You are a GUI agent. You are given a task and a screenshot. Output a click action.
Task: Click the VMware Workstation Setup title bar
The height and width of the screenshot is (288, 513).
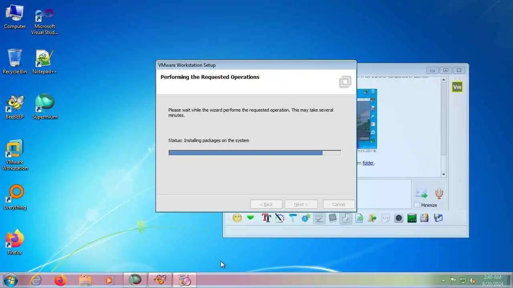[256, 65]
